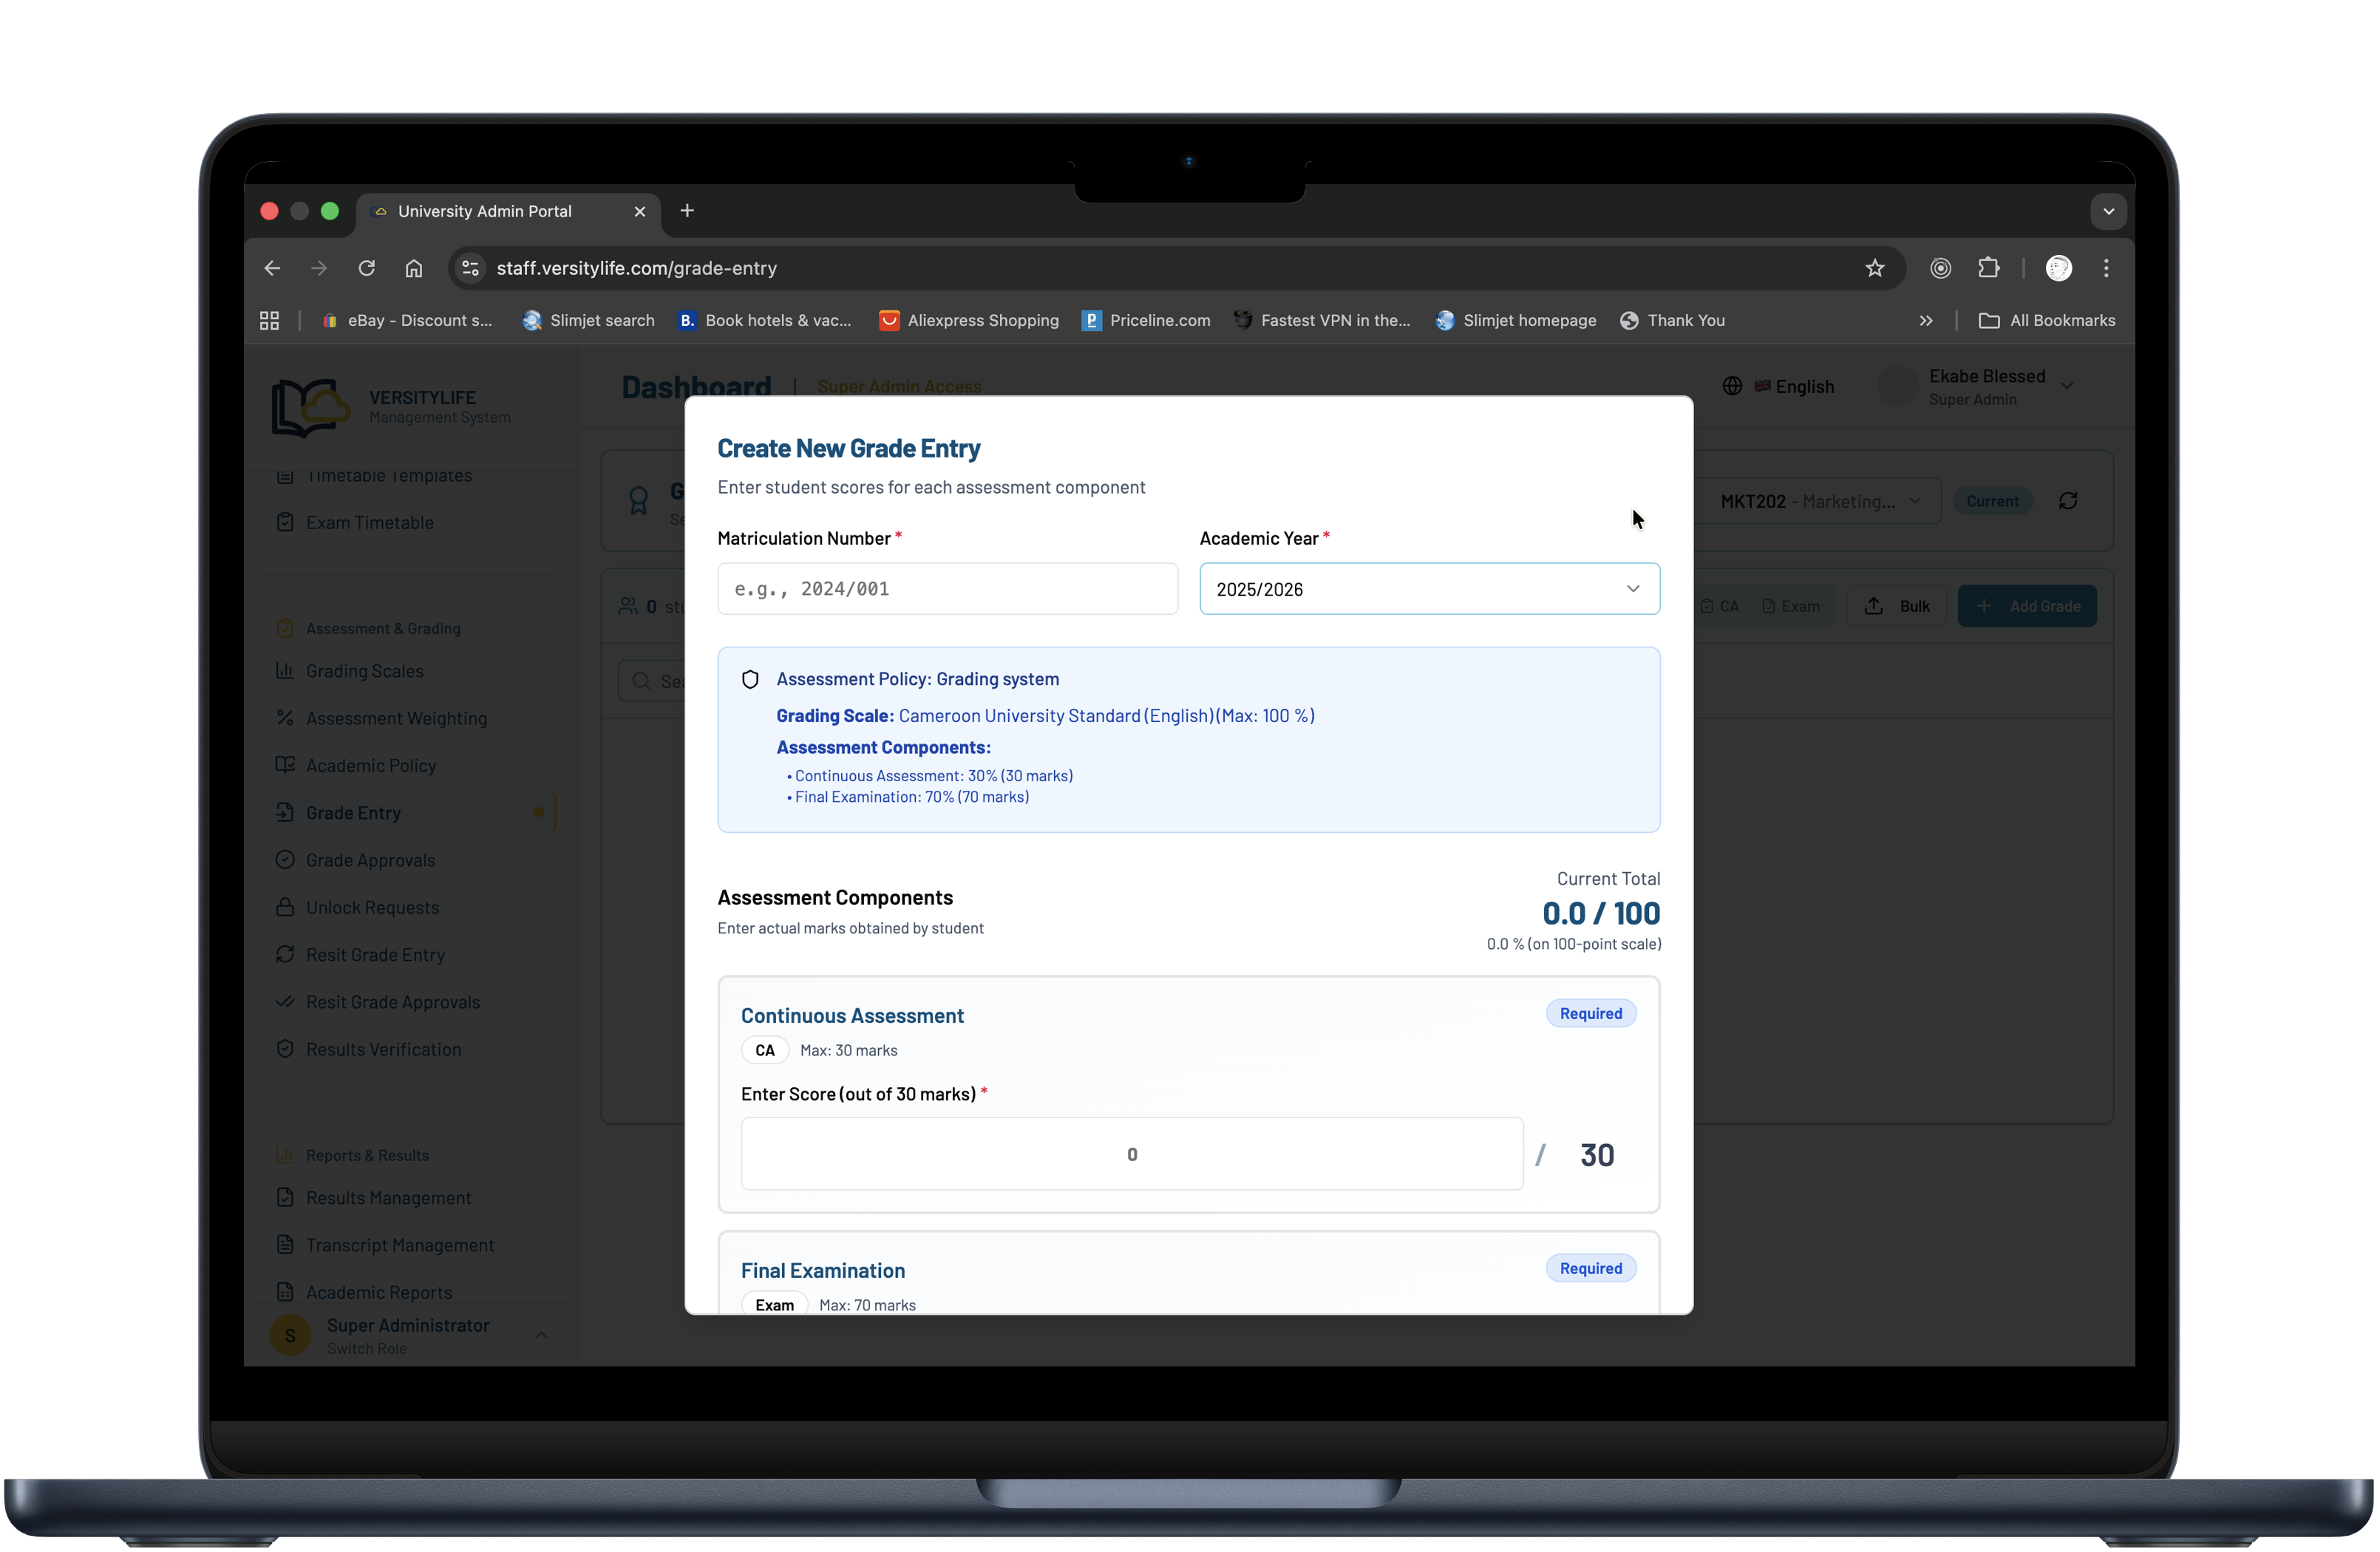Click the Matriculation Number input field
Viewport: 2380px width, 1552px height.
pyautogui.click(x=946, y=589)
